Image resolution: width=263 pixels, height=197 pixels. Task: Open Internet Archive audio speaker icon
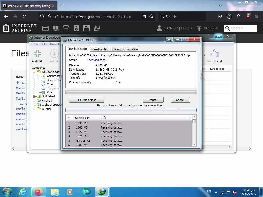tap(76, 28)
